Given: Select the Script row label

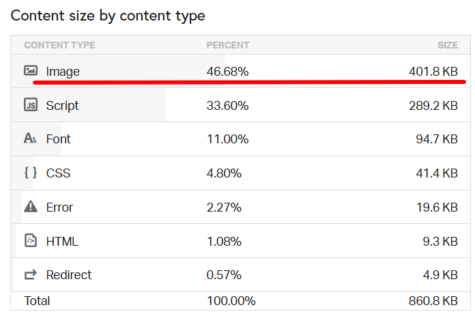Looking at the screenshot, I should coord(62,106).
